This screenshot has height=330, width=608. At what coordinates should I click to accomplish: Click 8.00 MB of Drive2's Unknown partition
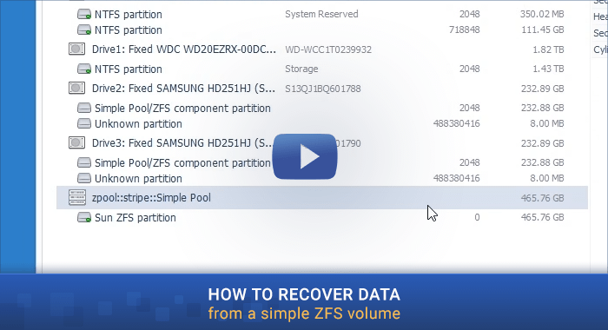(x=546, y=123)
